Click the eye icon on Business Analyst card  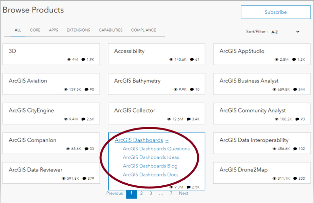coord(274,89)
